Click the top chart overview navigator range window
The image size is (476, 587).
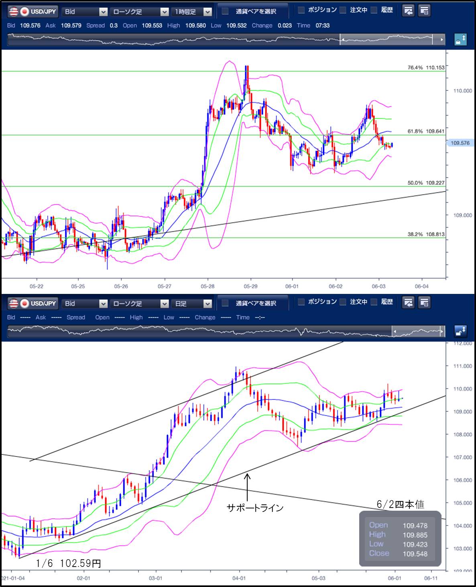coord(386,40)
